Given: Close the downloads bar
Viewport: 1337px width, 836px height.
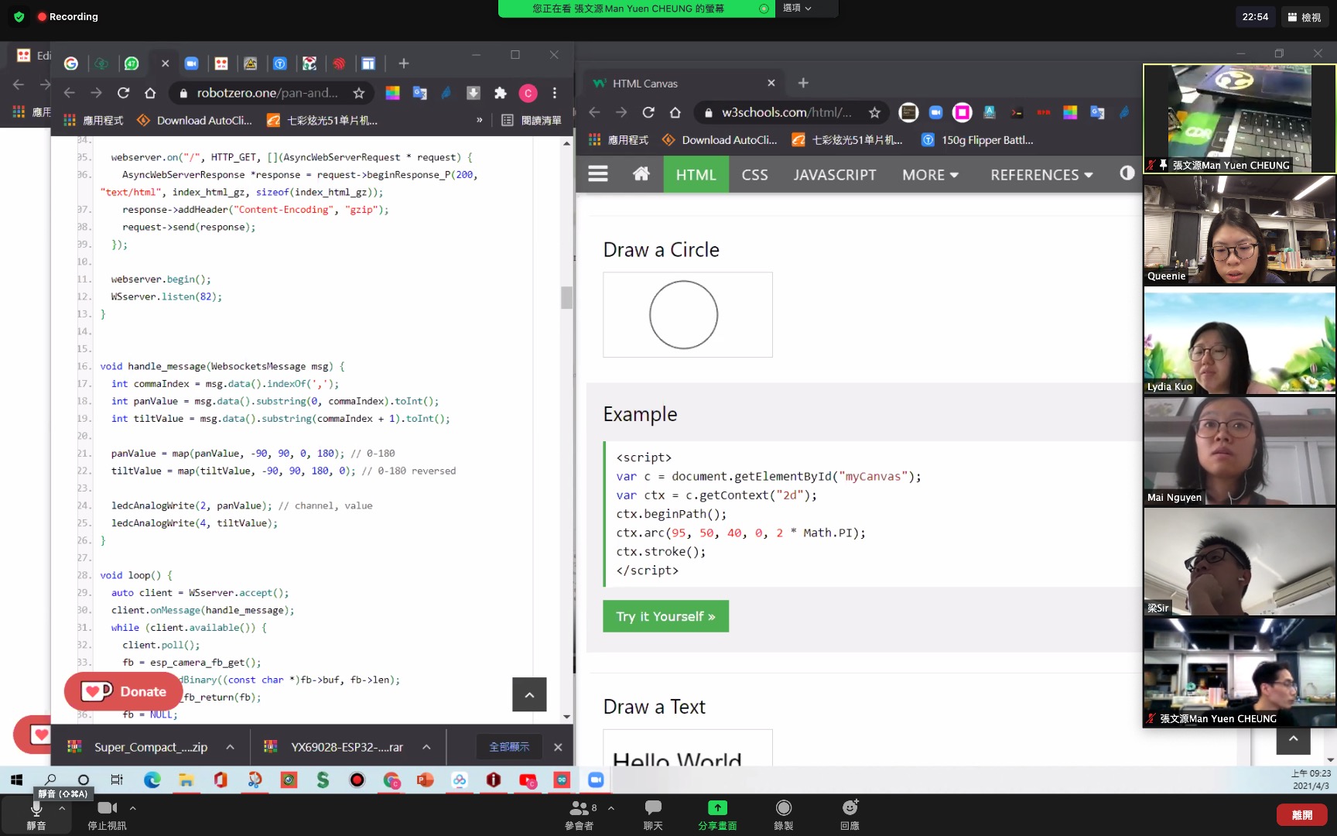Looking at the screenshot, I should 558,747.
